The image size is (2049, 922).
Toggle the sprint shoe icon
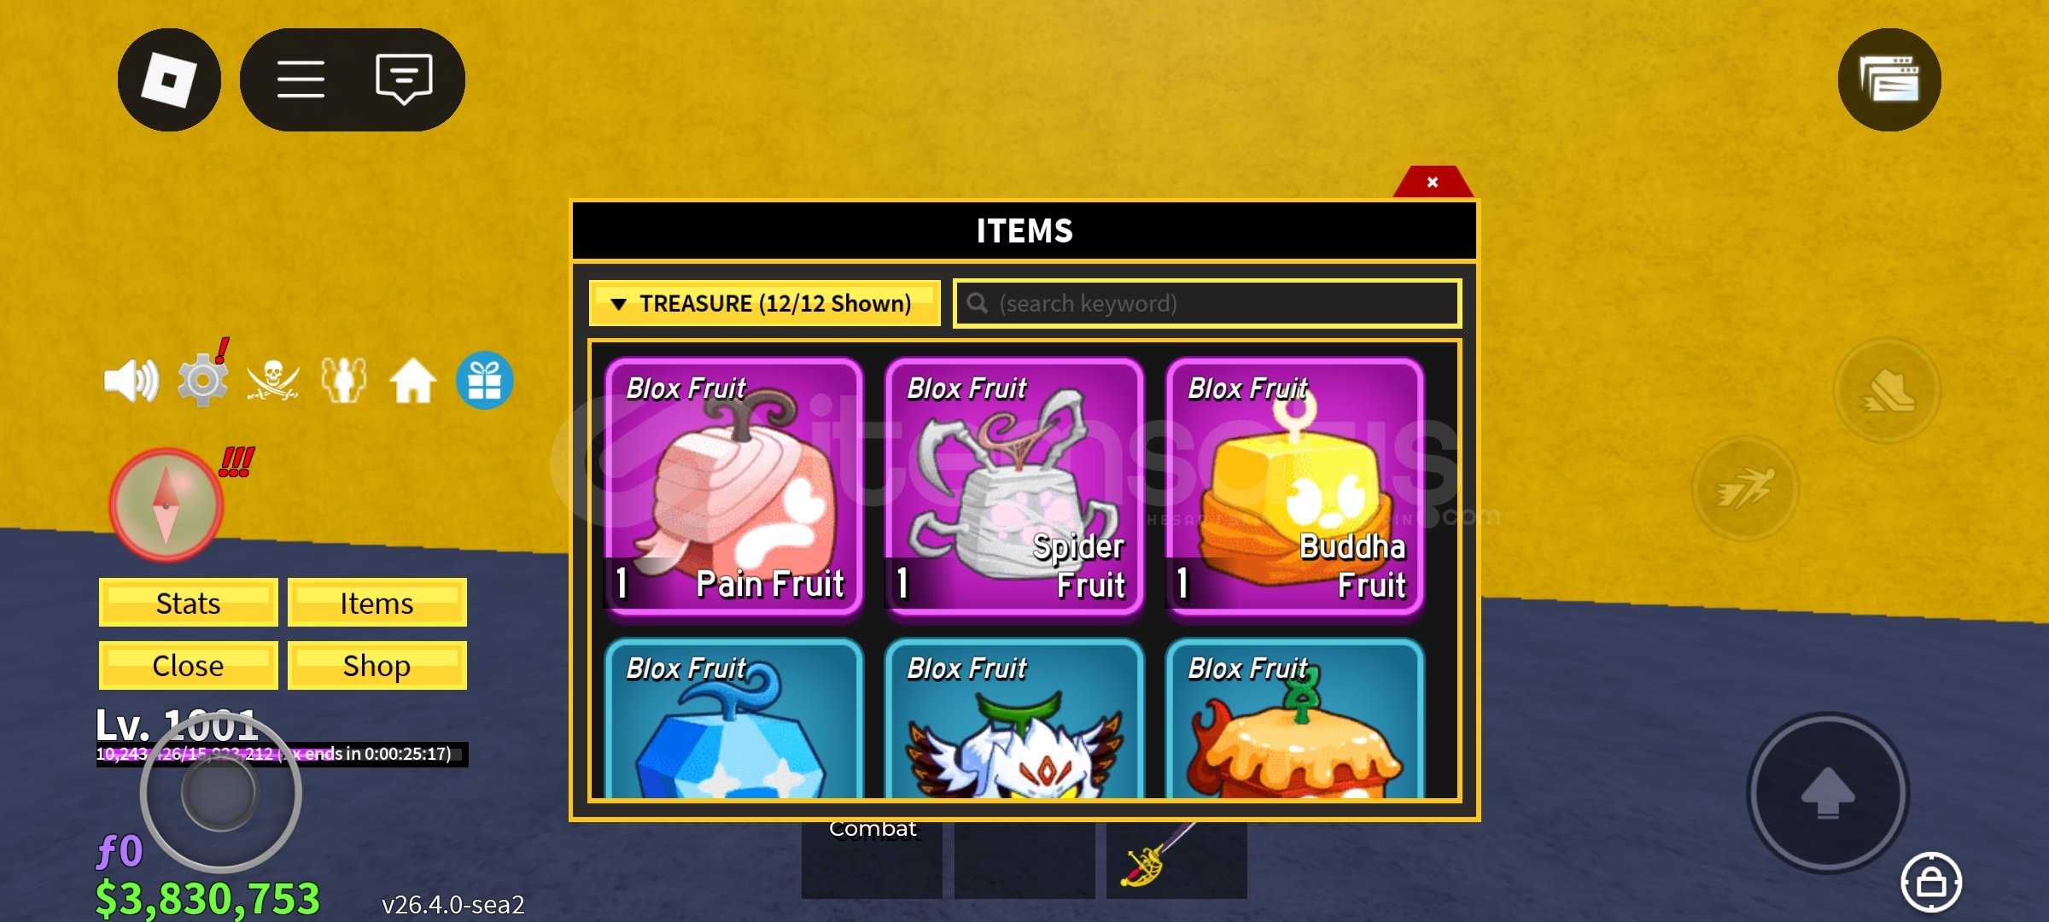1888,390
